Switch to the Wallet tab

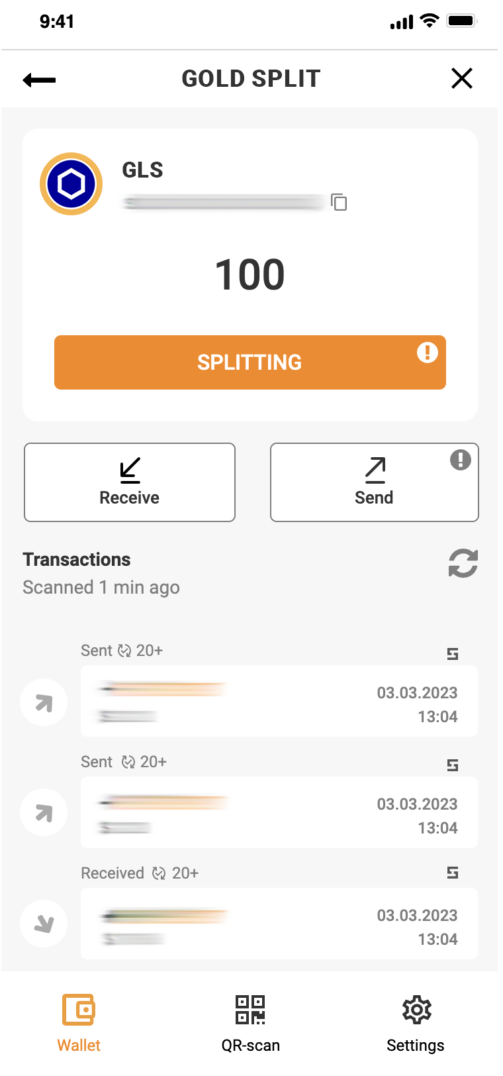79,1022
